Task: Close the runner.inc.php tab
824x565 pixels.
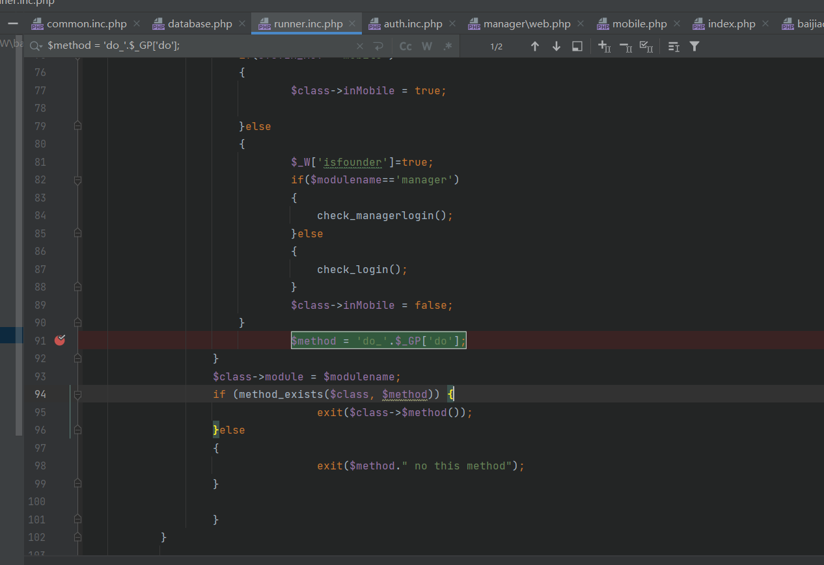Action: tap(352, 23)
